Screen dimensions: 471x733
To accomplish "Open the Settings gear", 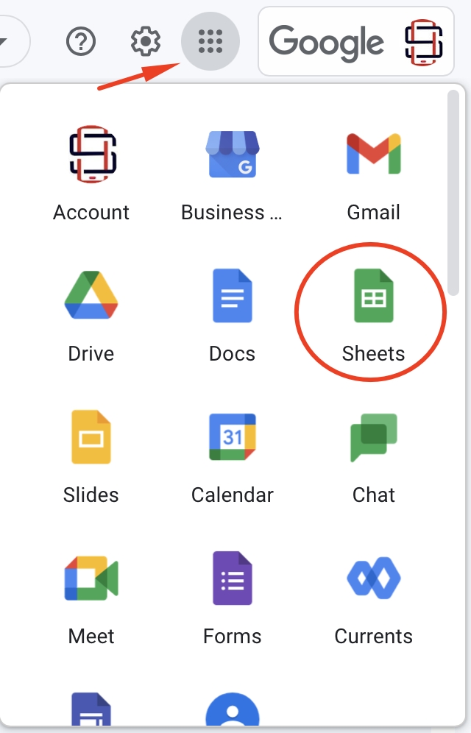I will coord(145,41).
